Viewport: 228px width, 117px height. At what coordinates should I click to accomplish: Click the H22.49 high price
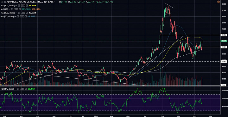tap(73, 2)
